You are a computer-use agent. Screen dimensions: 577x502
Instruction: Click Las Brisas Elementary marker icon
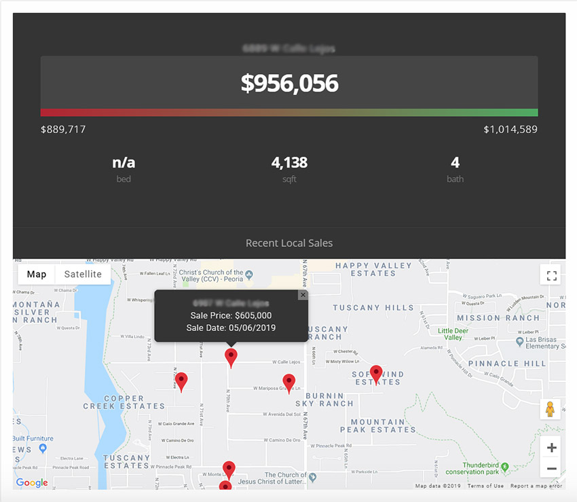(519, 342)
